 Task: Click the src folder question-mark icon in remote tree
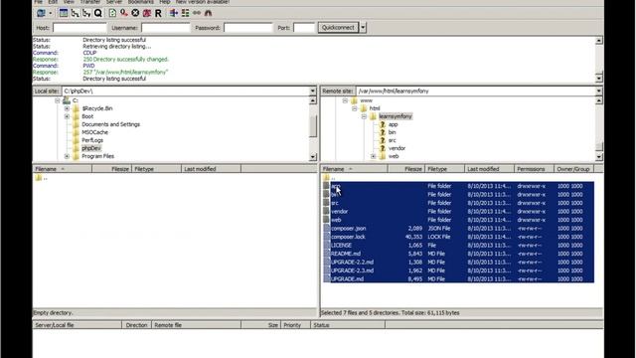tap(382, 140)
